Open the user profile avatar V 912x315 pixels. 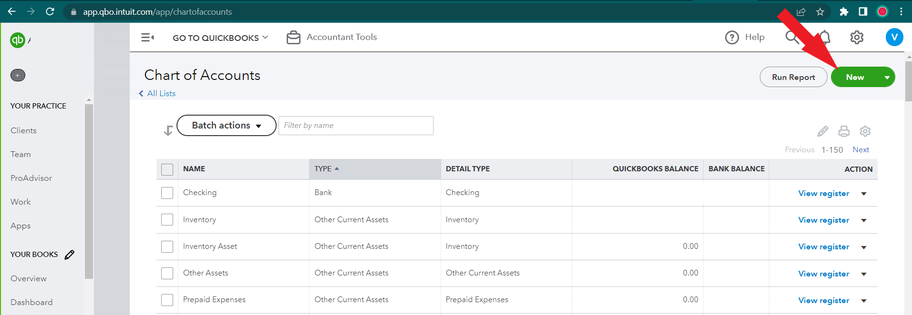894,37
